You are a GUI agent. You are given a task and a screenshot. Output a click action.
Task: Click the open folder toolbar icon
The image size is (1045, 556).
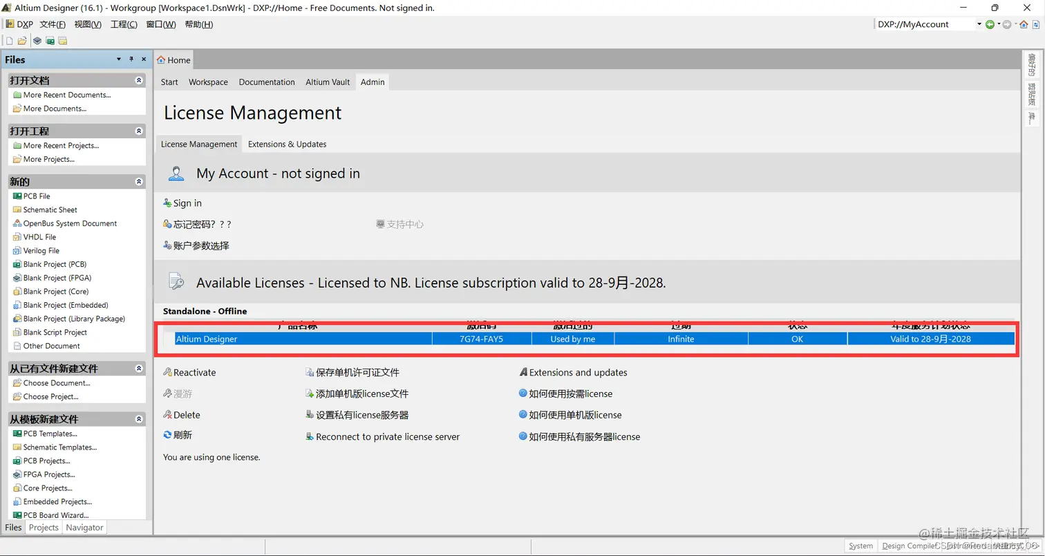pyautogui.click(x=22, y=41)
